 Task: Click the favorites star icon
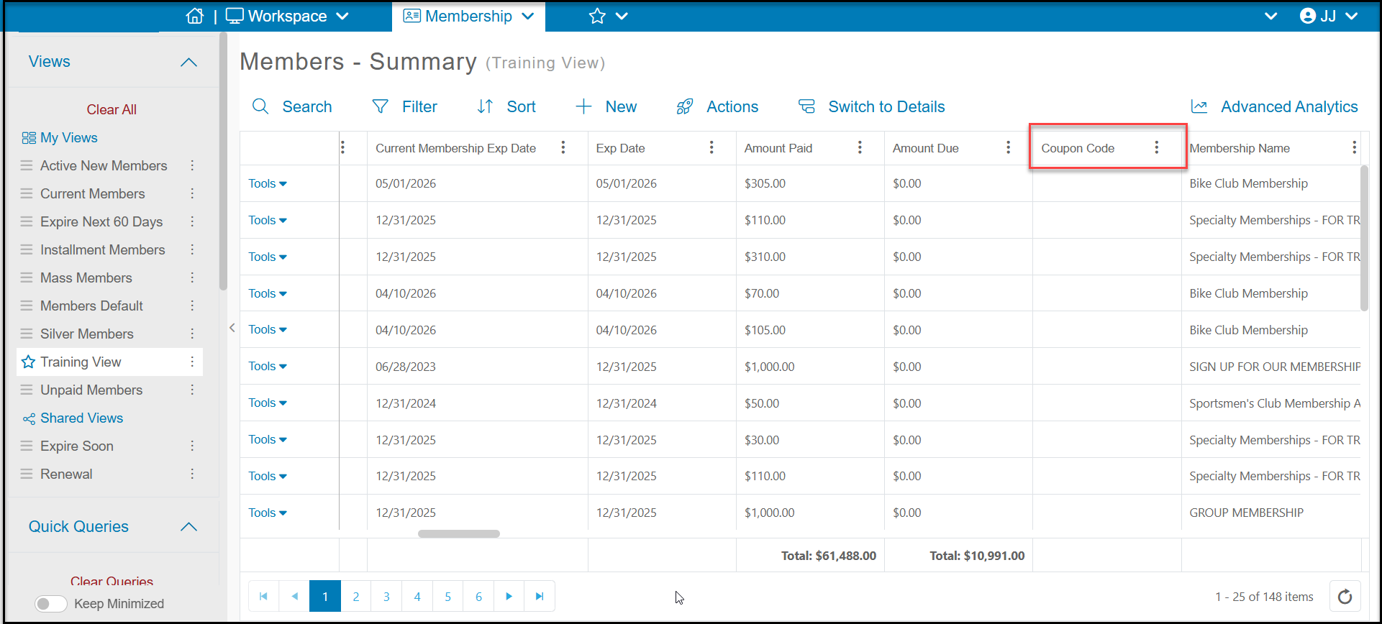pos(597,16)
